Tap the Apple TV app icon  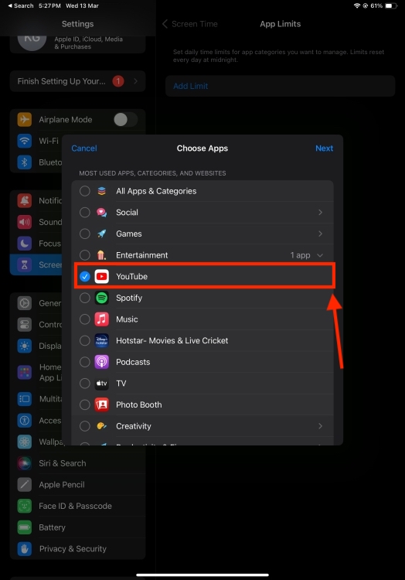pos(101,384)
